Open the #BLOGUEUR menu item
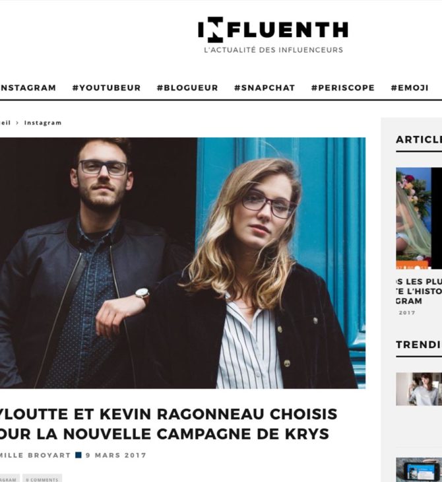The image size is (442, 482). 187,88
